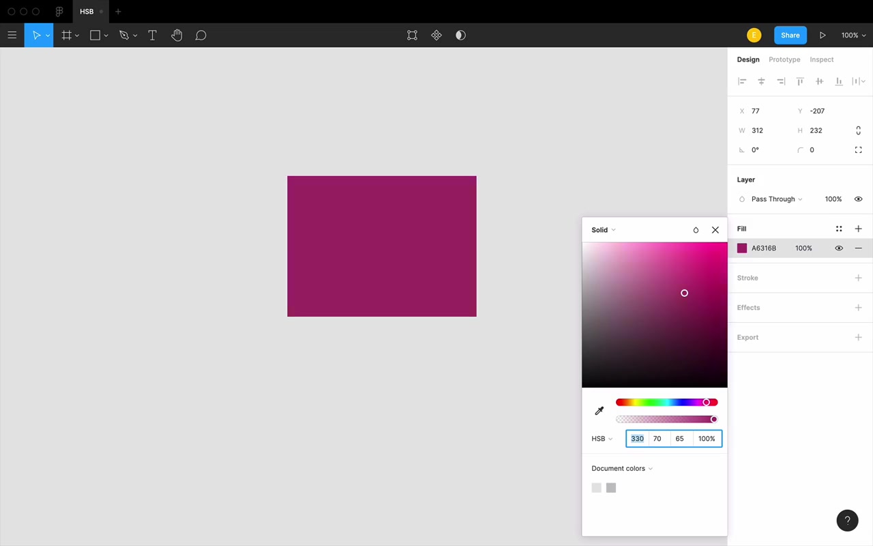Viewport: 873px width, 546px height.
Task: Expand Pen tool options chevron
Action: (x=135, y=35)
